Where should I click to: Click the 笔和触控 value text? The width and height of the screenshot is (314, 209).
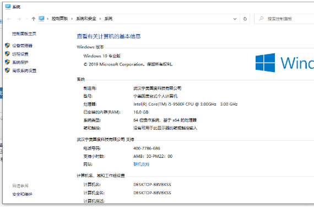(x=165, y=128)
